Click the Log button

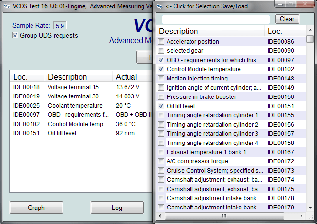[x=117, y=208]
